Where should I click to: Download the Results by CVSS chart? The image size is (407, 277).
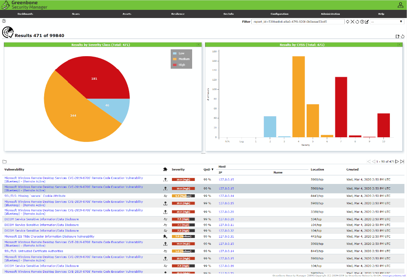[x=399, y=44]
